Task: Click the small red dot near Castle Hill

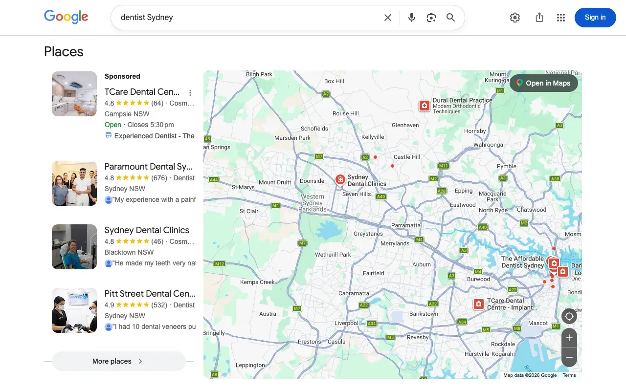Action: click(392, 166)
